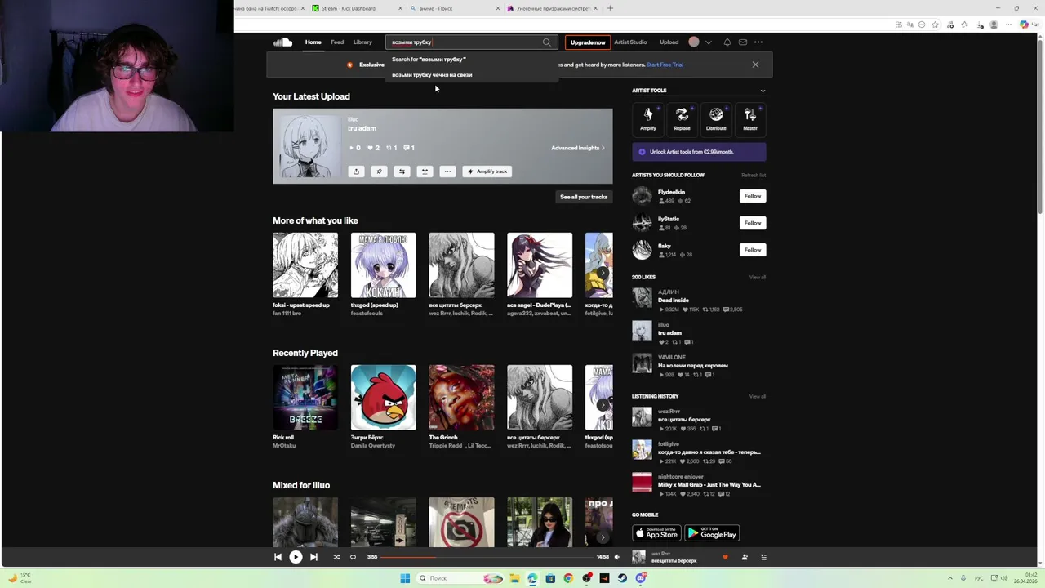Viewport: 1045px width, 588px height.
Task: Follow llyStatic
Action: (753, 223)
